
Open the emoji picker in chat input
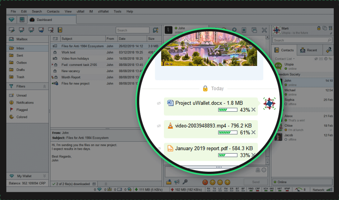click(264, 170)
